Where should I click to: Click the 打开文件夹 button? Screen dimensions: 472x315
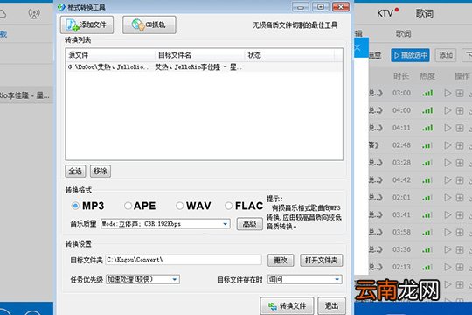(321, 260)
